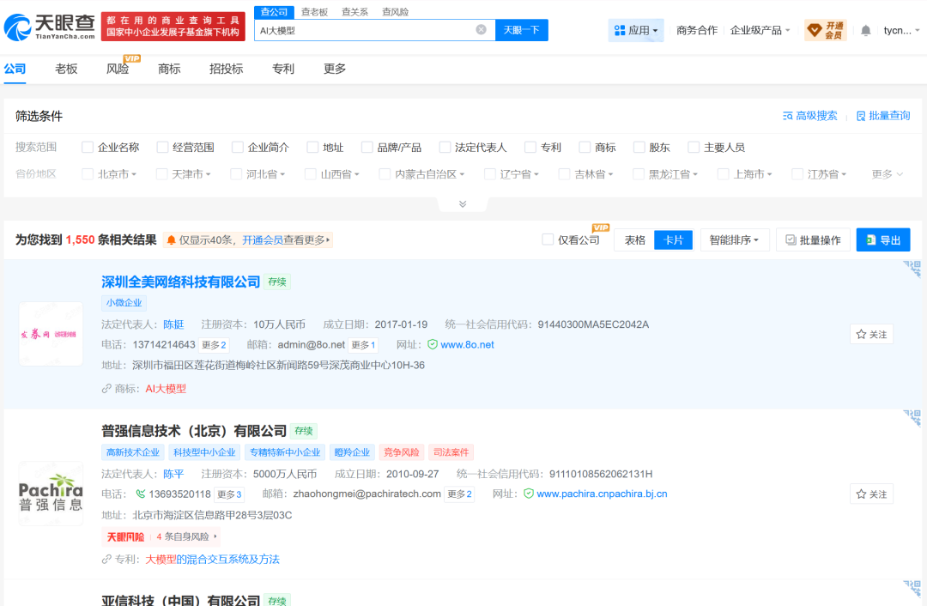Follow 深圳全美网络科技有限公司 via the star 关注 button

871,335
